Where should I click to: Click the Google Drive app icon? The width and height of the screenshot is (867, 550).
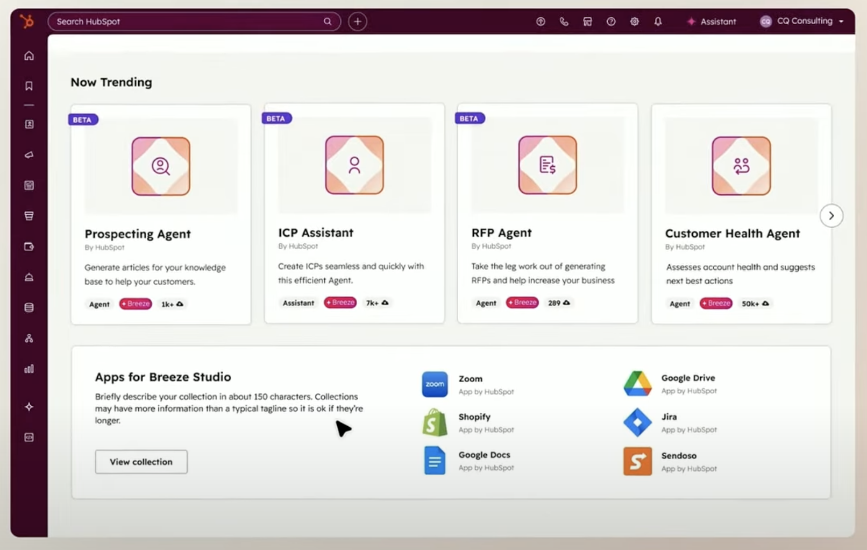[x=637, y=384]
